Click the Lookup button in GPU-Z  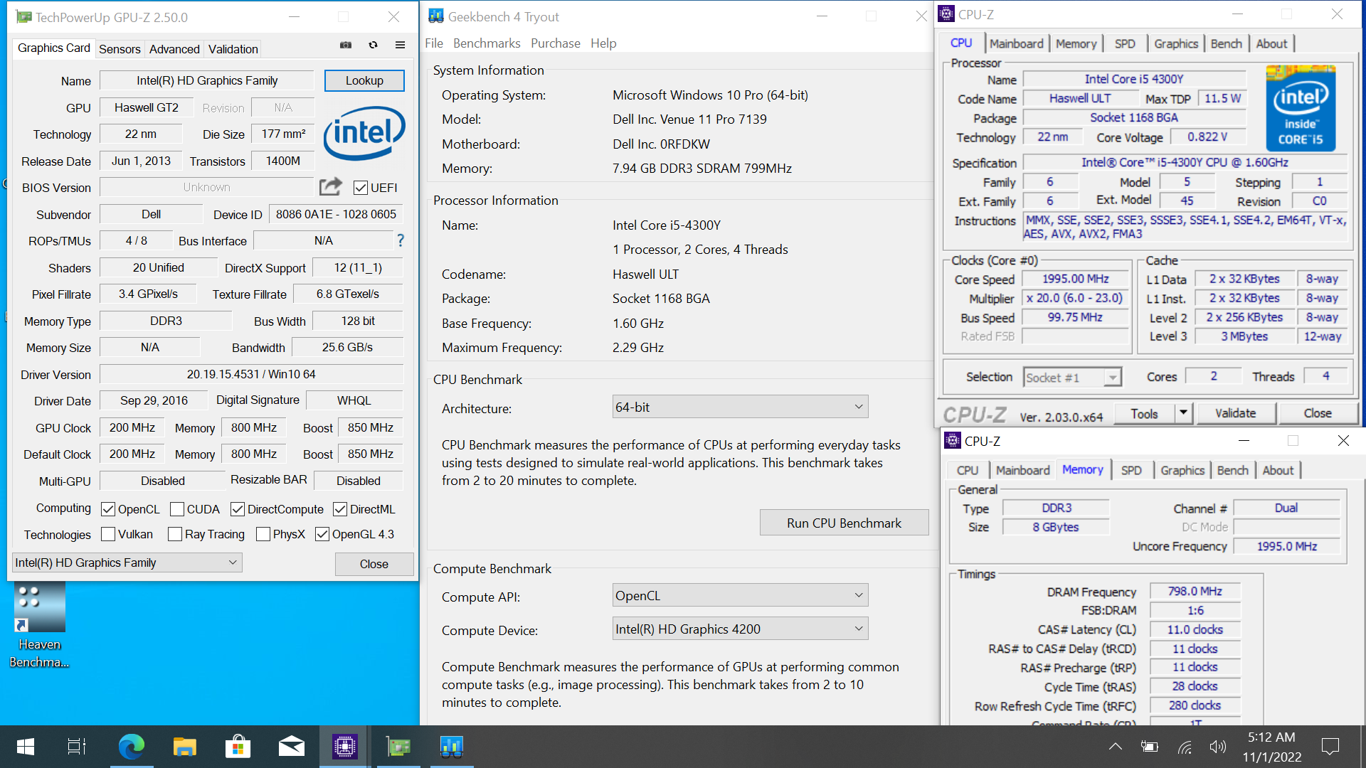[x=364, y=80]
